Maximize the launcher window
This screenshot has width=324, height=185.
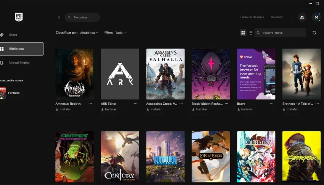[317, 3]
